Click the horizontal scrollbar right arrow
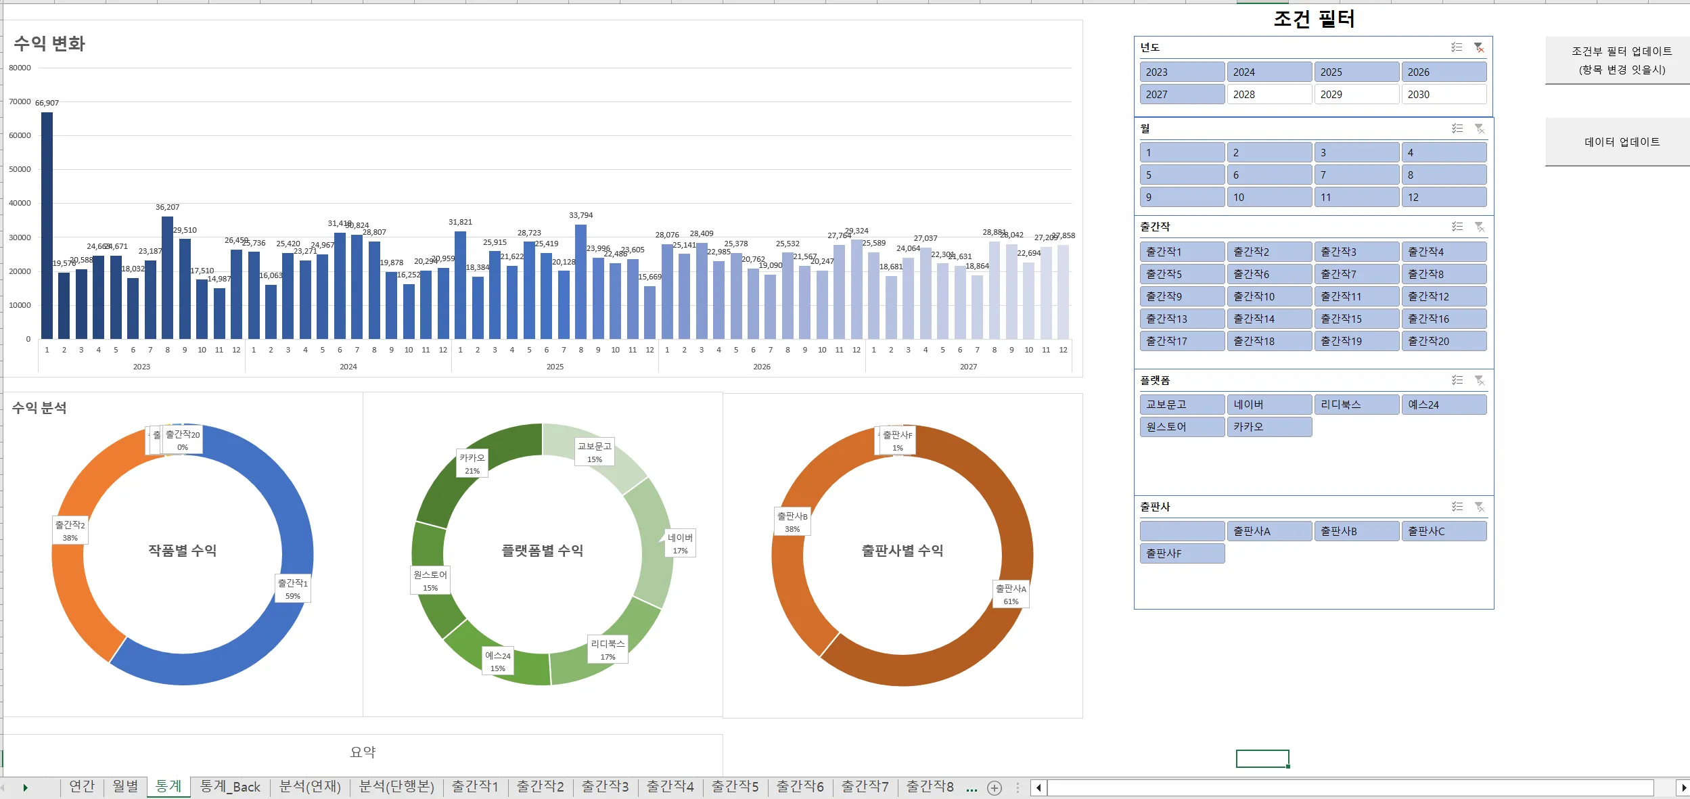 click(1683, 787)
